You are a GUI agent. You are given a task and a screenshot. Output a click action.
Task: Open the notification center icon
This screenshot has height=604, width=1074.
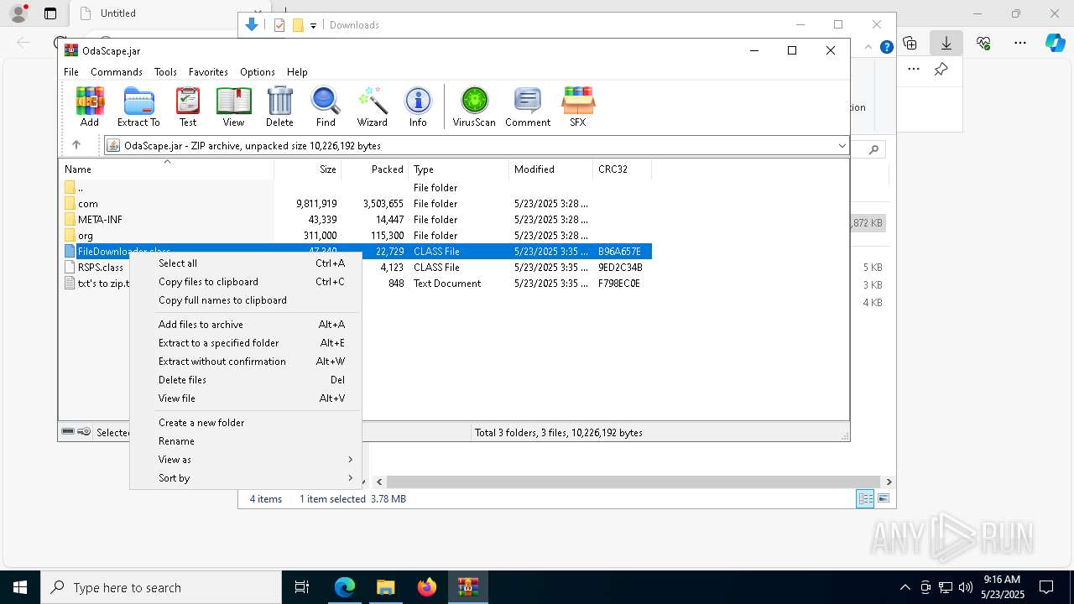point(1046,587)
